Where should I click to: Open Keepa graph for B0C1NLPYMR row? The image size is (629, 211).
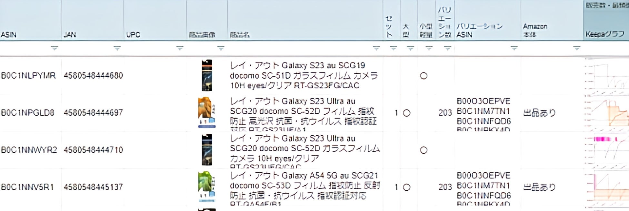point(606,76)
